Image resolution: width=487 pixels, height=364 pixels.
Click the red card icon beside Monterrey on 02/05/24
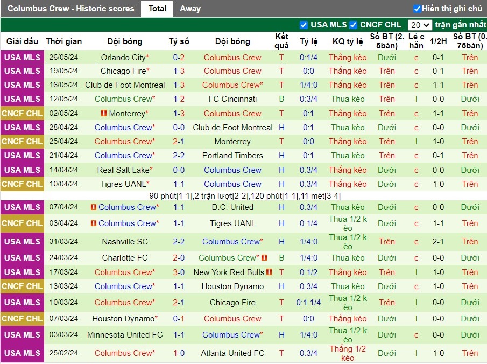(x=104, y=113)
